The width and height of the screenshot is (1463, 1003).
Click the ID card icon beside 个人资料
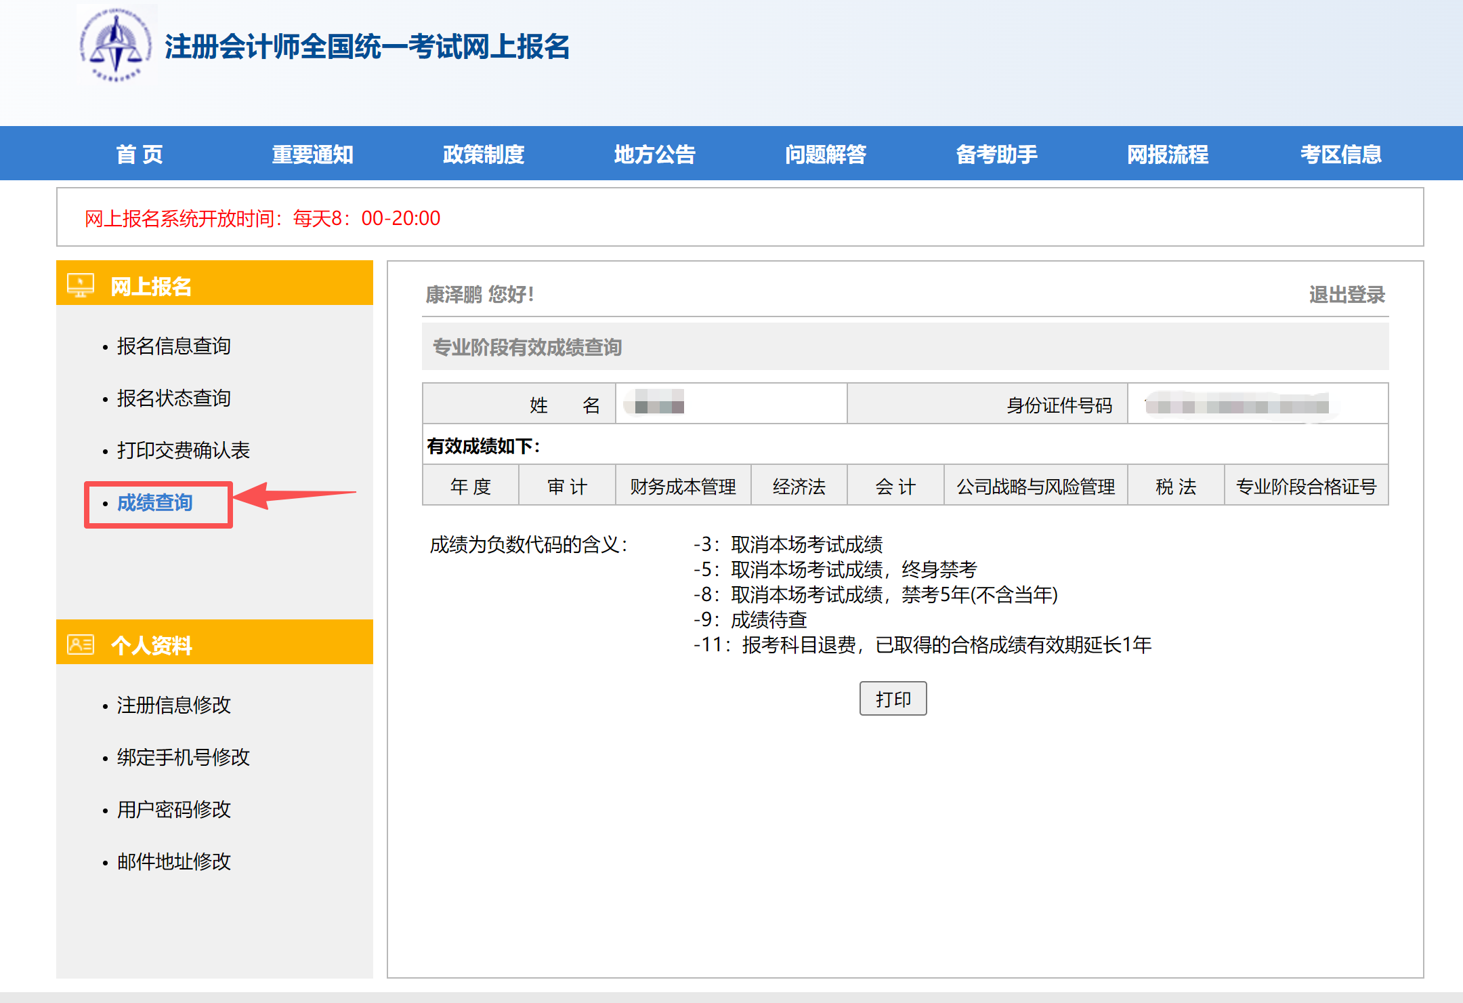pos(81,644)
